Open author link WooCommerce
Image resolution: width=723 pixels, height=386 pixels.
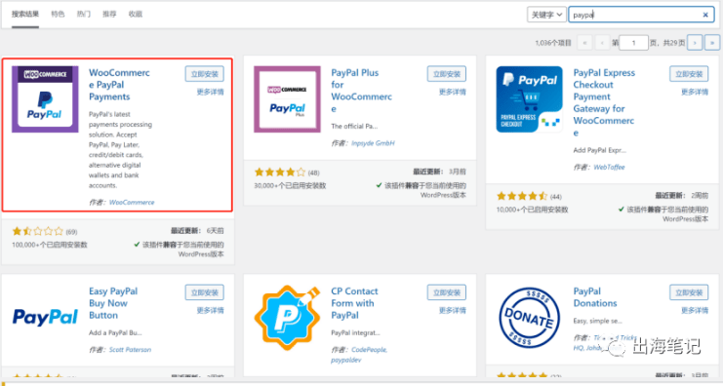132,202
